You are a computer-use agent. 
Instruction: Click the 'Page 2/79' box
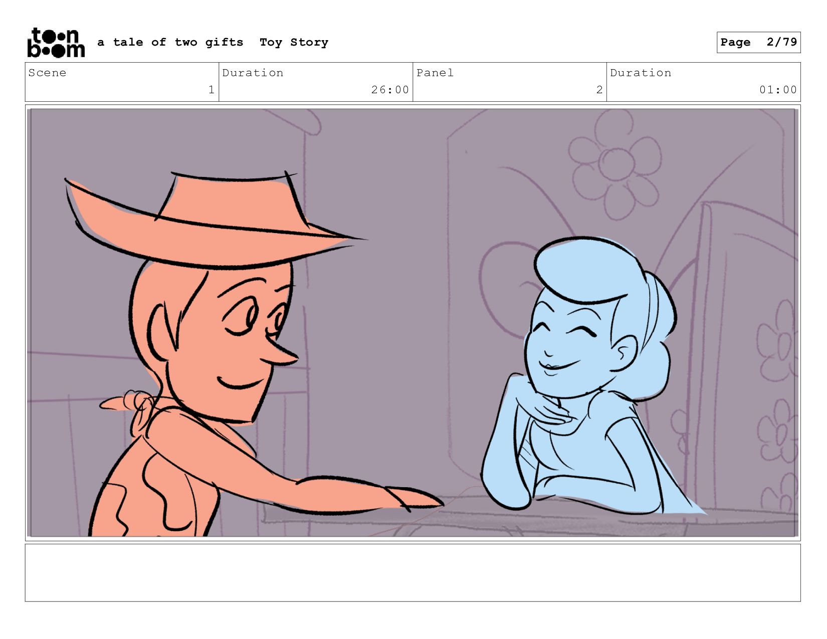[758, 42]
